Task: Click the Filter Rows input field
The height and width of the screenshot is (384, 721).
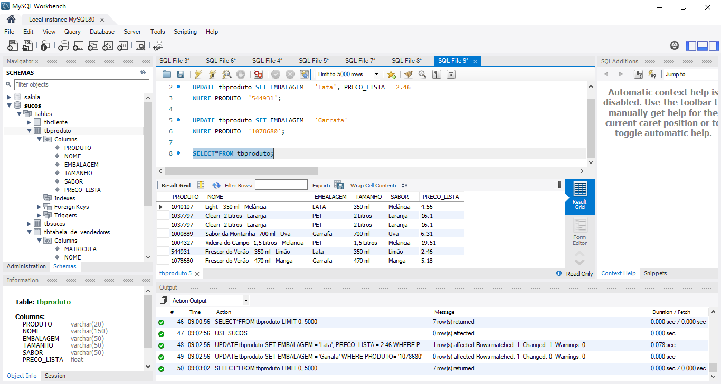Action: pyautogui.click(x=281, y=185)
